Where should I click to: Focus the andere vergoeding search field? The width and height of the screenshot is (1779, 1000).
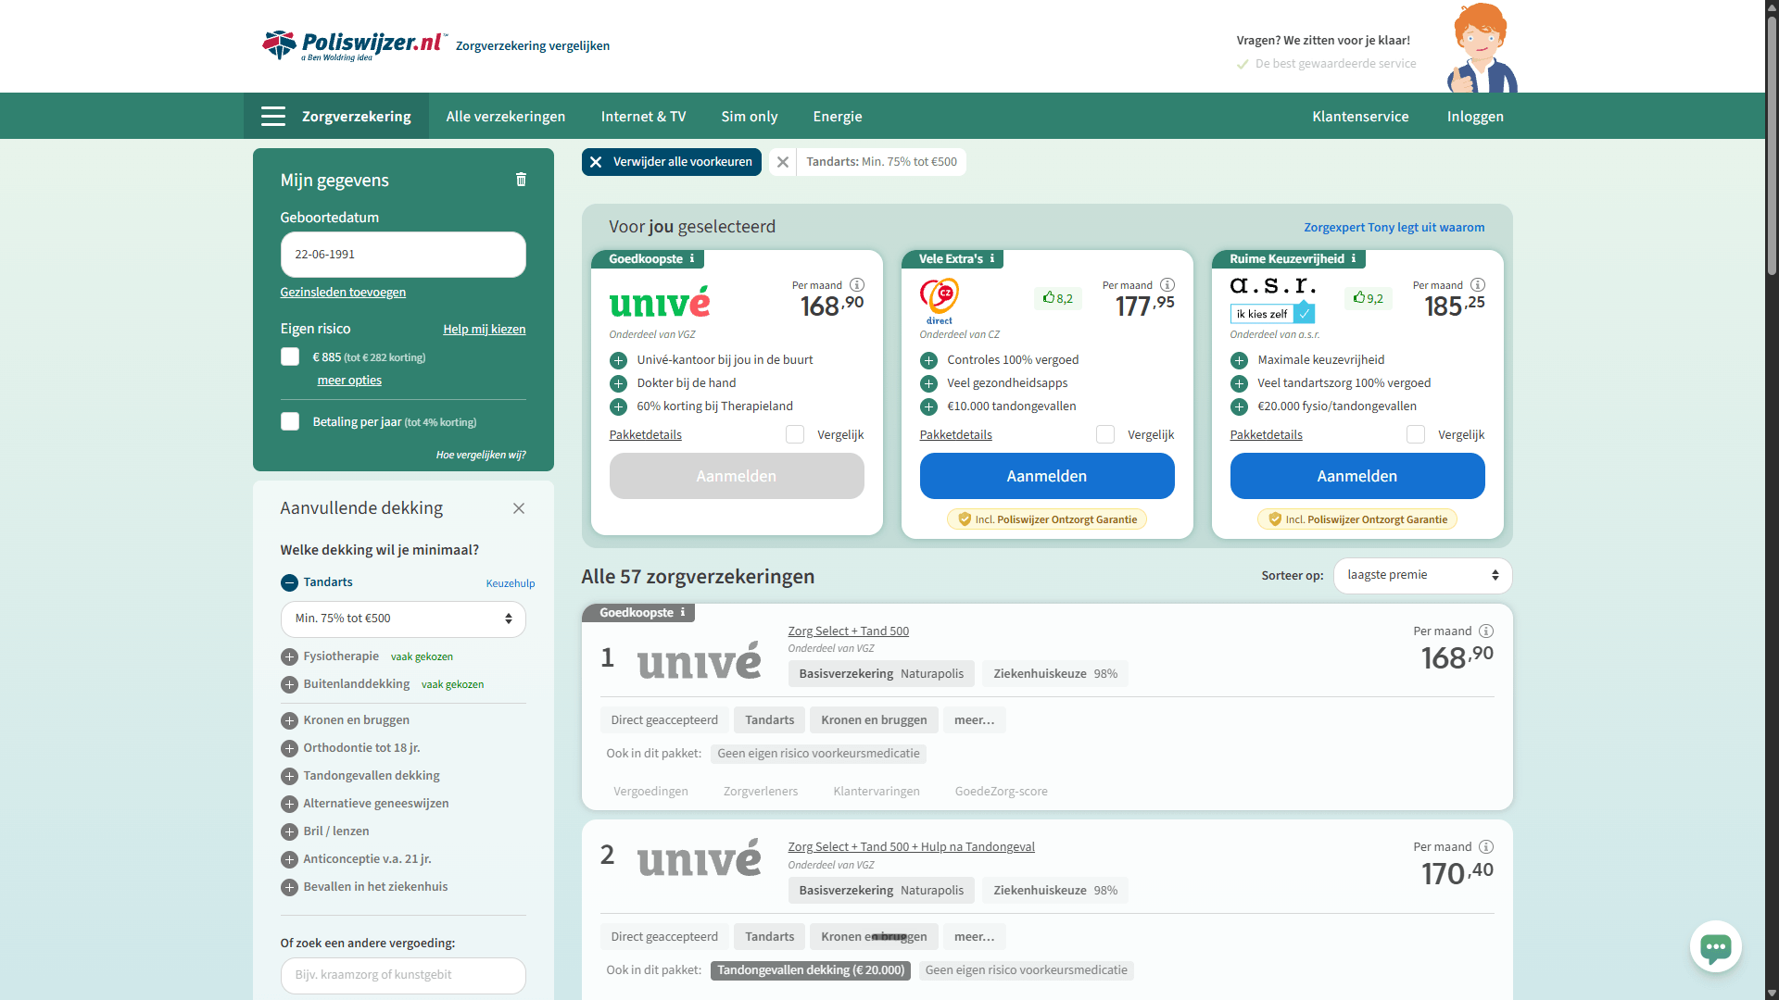point(403,976)
